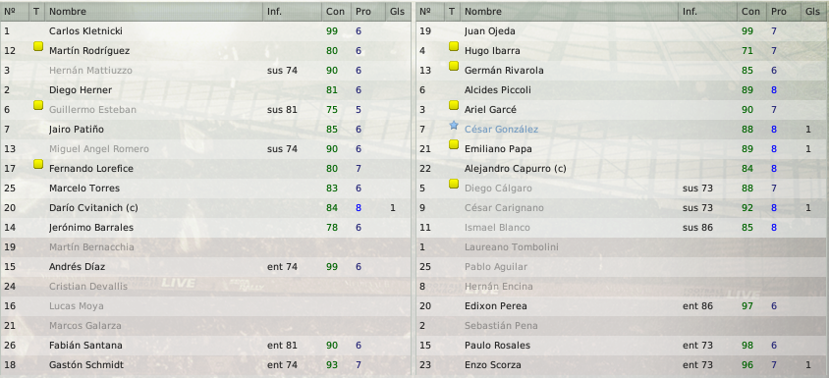The height and width of the screenshot is (378, 829).
Task: Click Diego Cálgaro's yellow card icon
Action: point(454,184)
